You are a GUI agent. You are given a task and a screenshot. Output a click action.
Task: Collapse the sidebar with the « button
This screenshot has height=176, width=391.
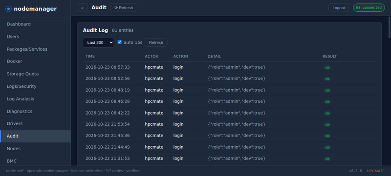click(x=82, y=8)
